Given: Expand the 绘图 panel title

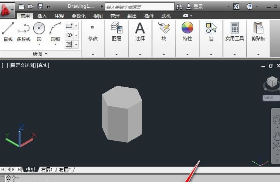Looking at the screenshot, I should pyautogui.click(x=40, y=54).
